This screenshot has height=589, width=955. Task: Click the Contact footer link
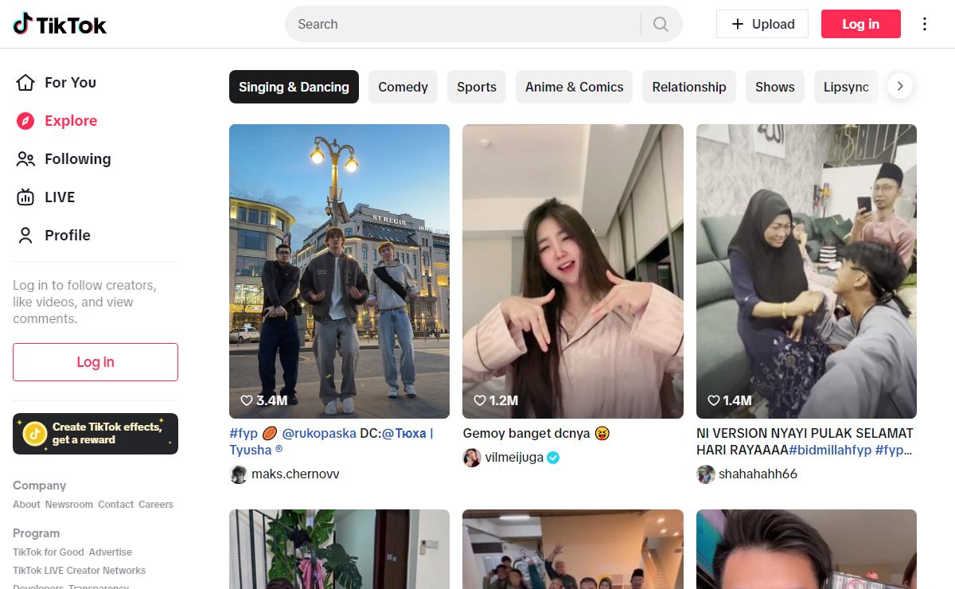point(115,505)
